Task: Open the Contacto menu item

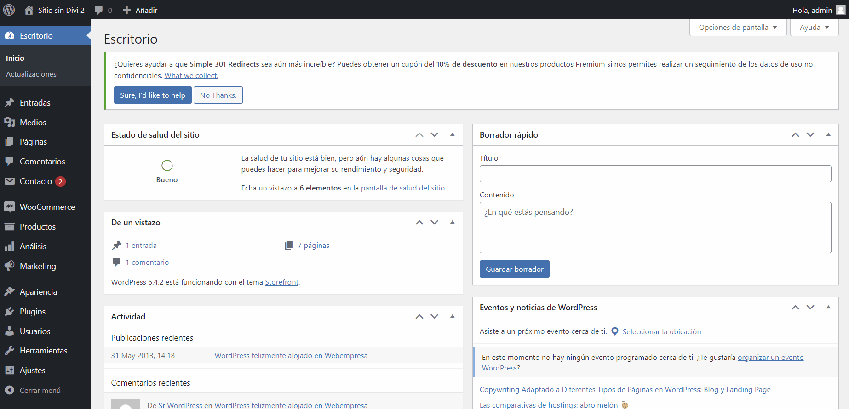Action: [x=36, y=181]
